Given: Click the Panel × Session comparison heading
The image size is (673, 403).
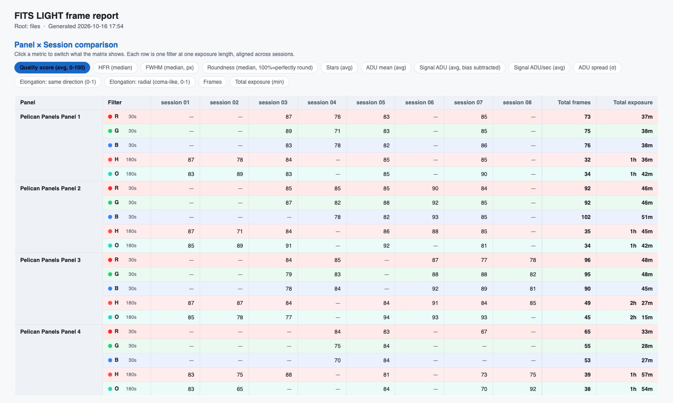Looking at the screenshot, I should click(66, 45).
